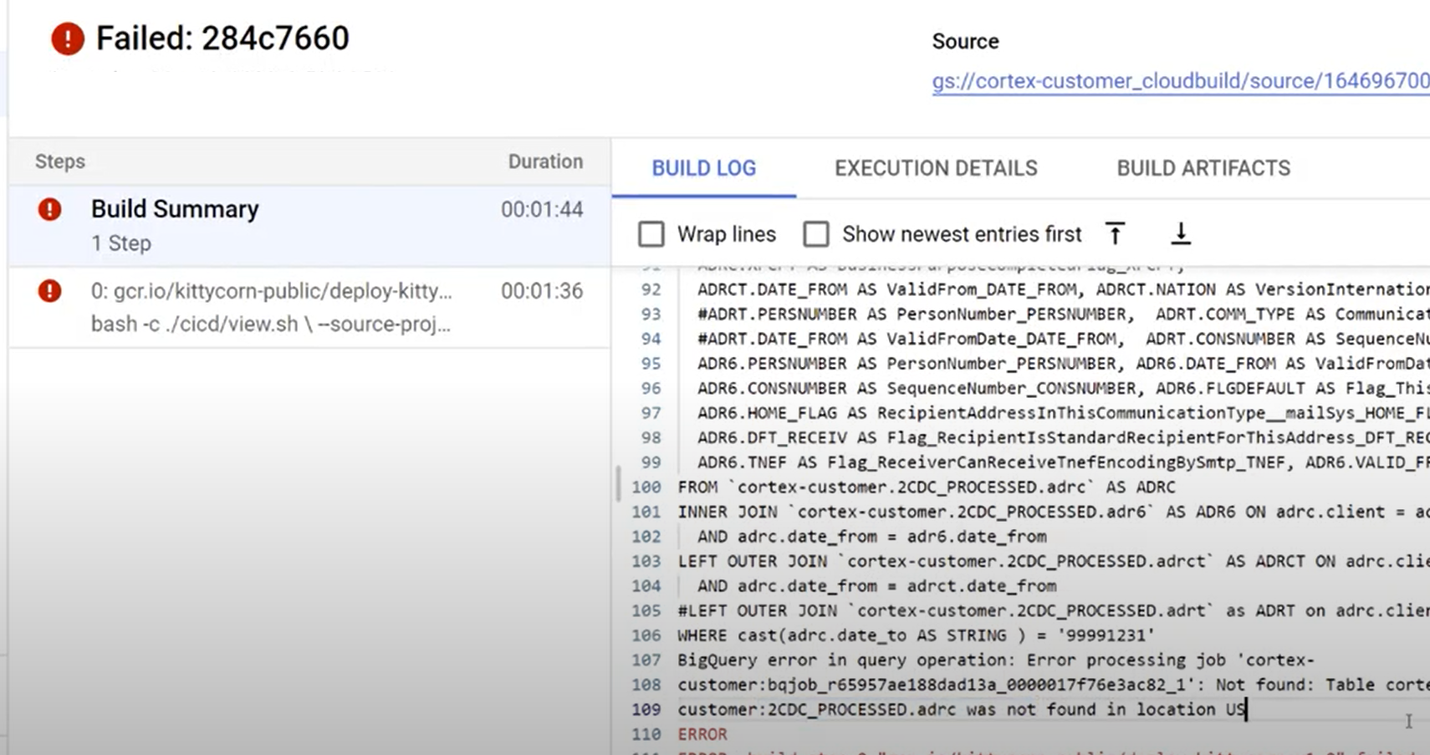Click the Wrap lines checkbox icon
The image size is (1430, 755).
tap(651, 234)
